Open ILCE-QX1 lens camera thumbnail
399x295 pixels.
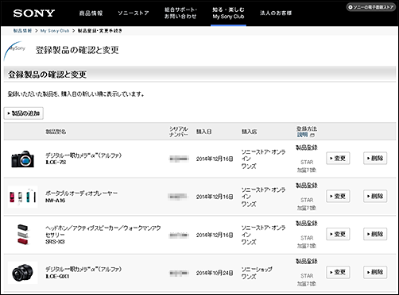coord(23,273)
